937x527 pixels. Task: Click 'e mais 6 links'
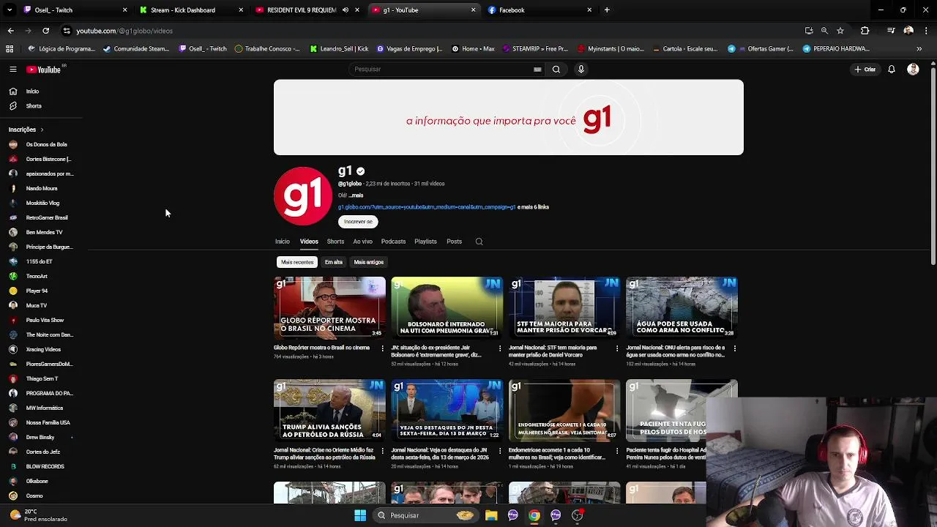point(534,207)
